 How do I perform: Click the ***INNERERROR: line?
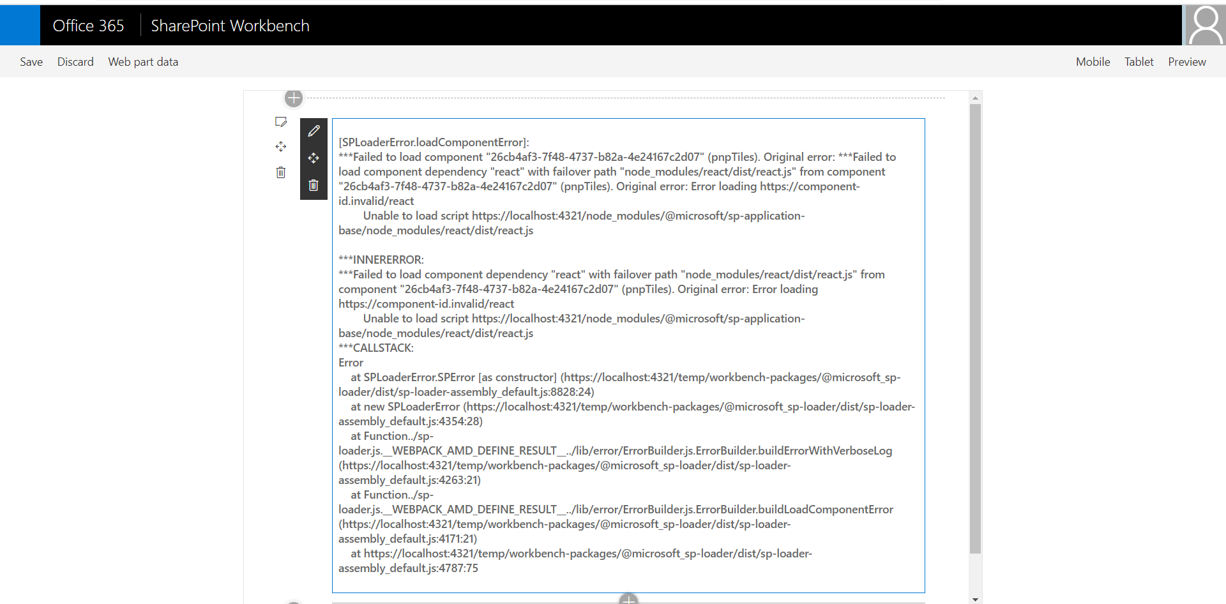[x=381, y=260]
